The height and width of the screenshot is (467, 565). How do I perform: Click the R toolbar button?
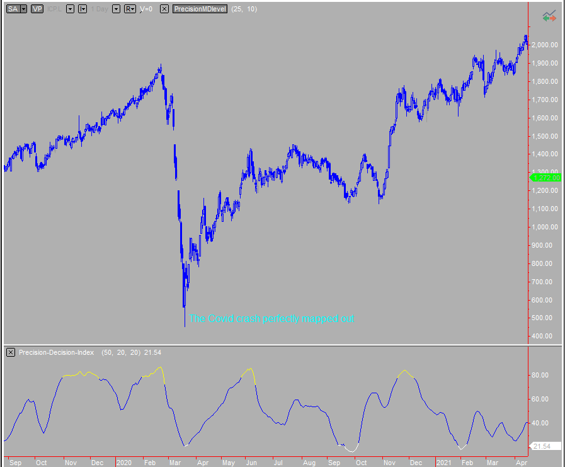[x=128, y=9]
